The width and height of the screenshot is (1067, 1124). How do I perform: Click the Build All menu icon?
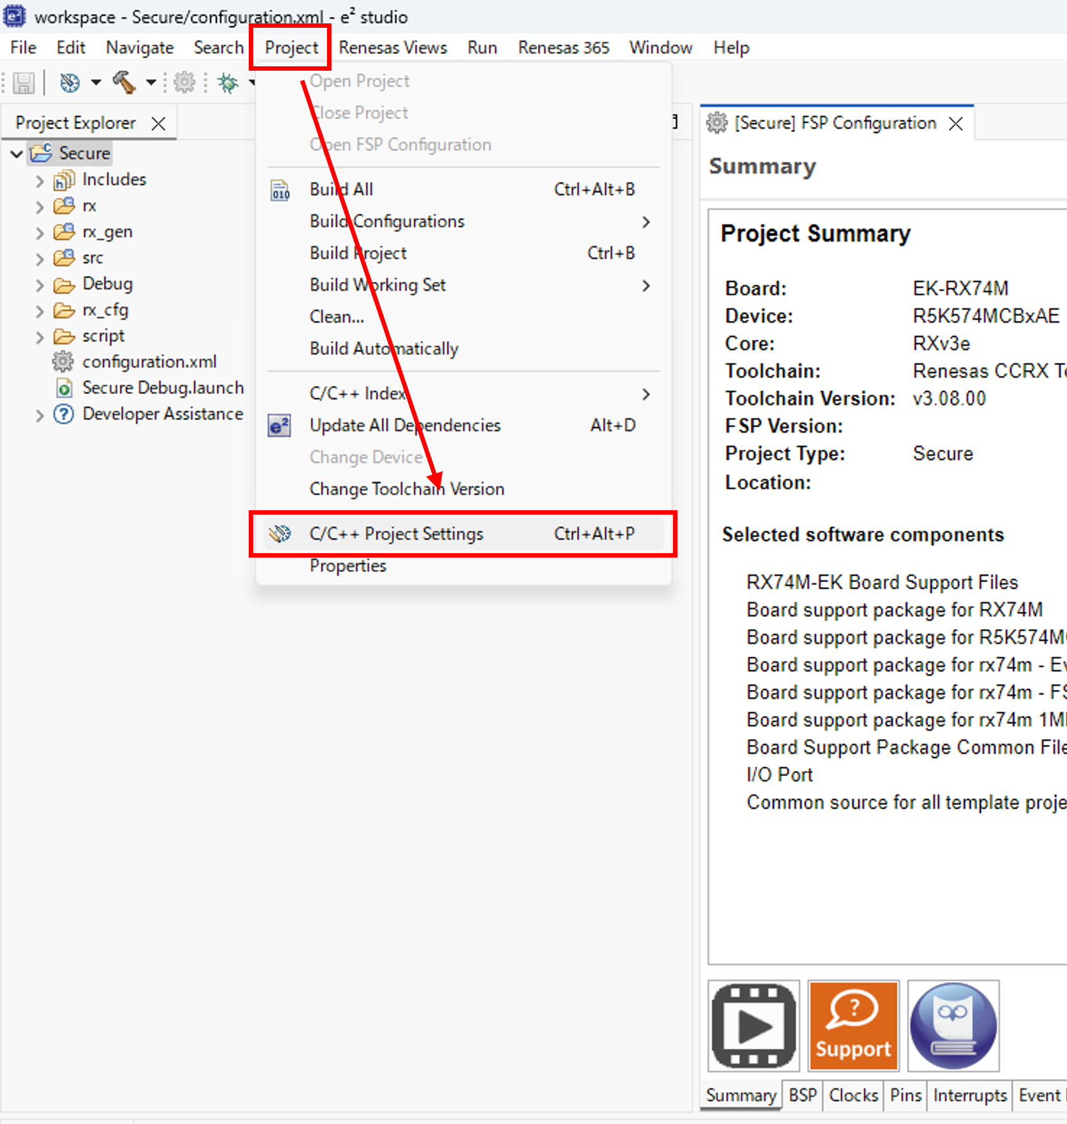coord(280,189)
